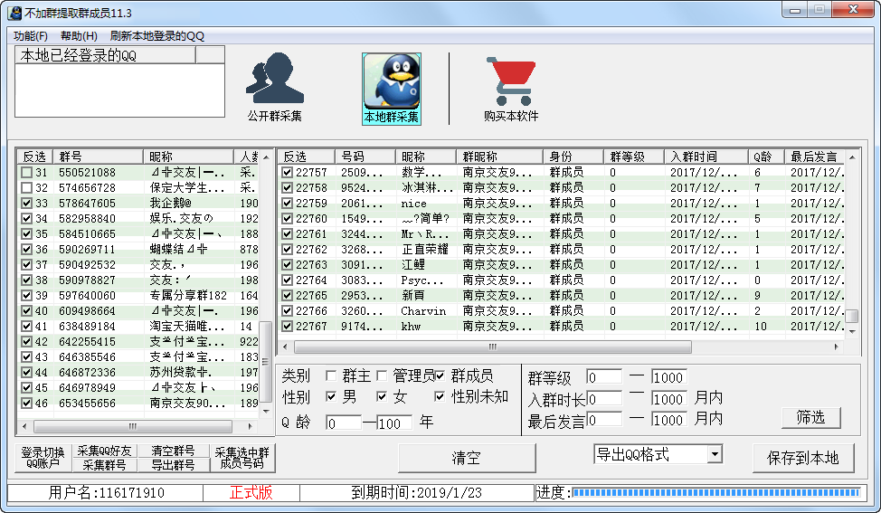Uncheck group row 46 南京交友90
The height and width of the screenshot is (513, 881).
click(x=26, y=403)
